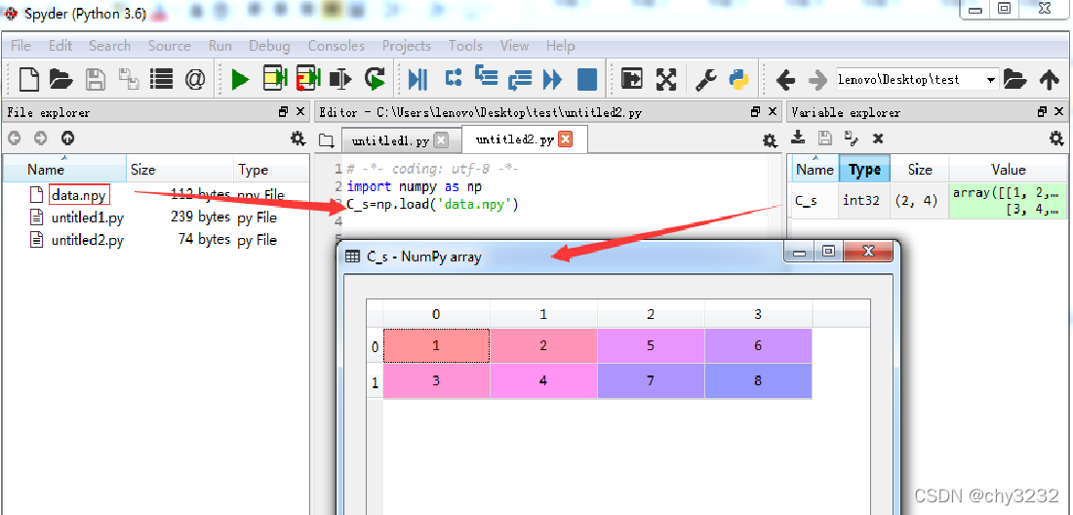
Task: Run the selection or current line
Action: coord(340,79)
